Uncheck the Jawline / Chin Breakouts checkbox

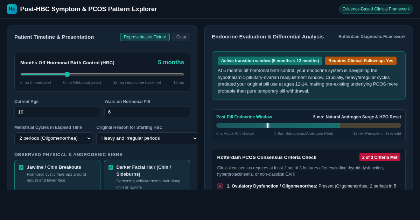(x=21, y=167)
